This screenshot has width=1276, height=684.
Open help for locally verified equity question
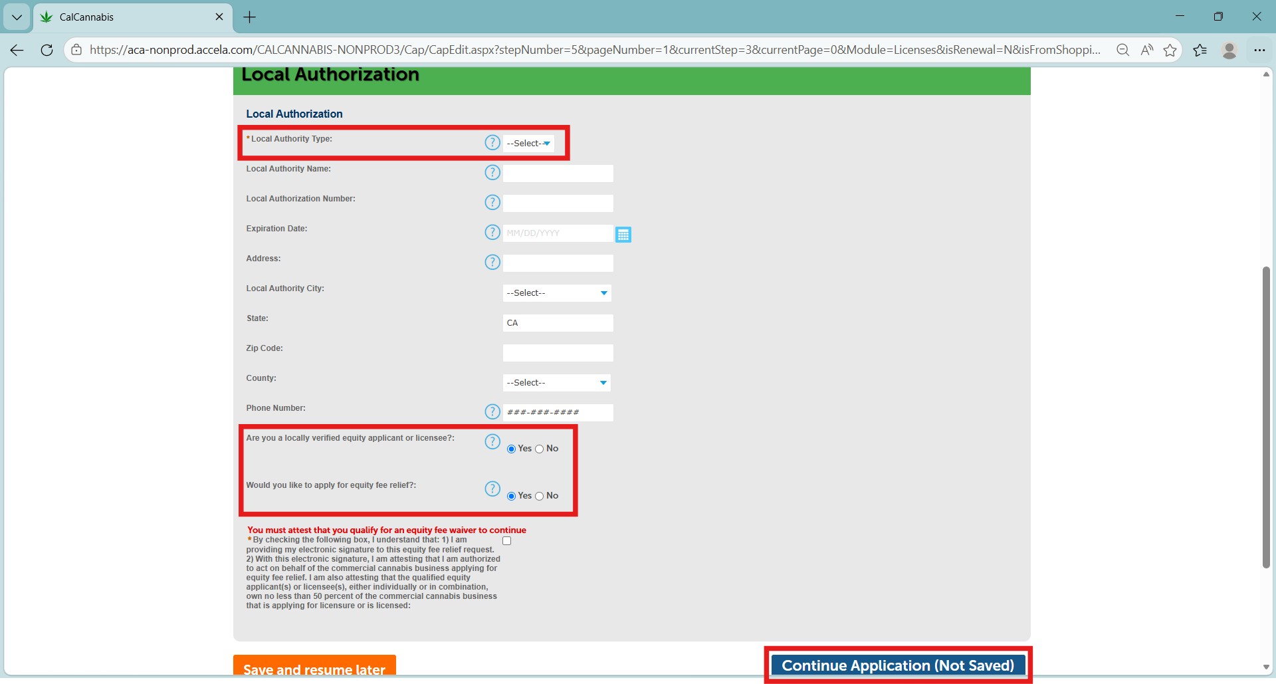[492, 441]
